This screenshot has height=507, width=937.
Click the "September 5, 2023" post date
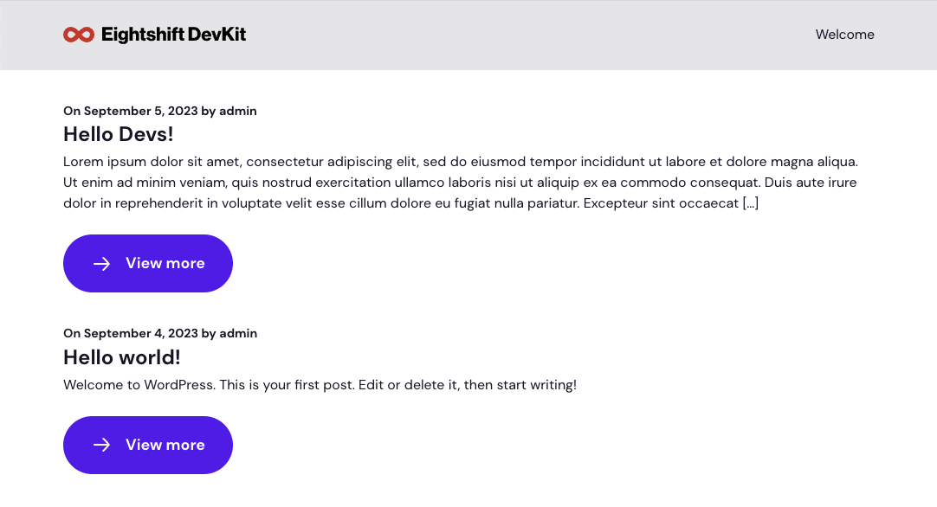click(140, 111)
